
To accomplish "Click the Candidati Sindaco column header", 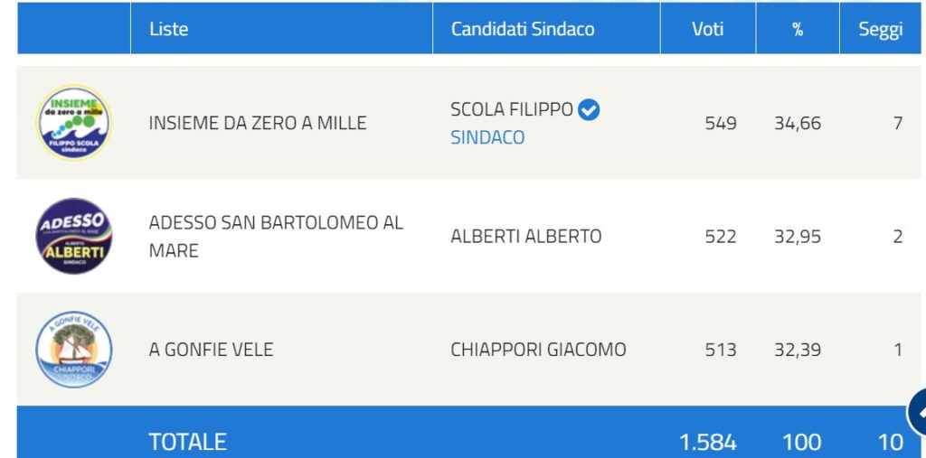I will [x=523, y=29].
